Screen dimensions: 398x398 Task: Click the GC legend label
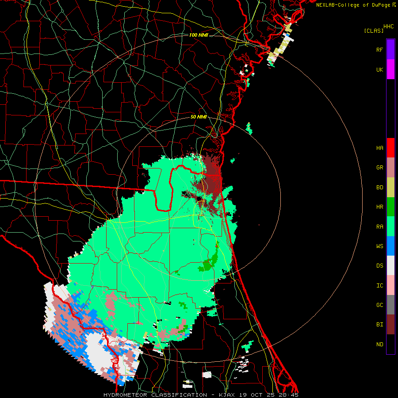tap(380, 305)
